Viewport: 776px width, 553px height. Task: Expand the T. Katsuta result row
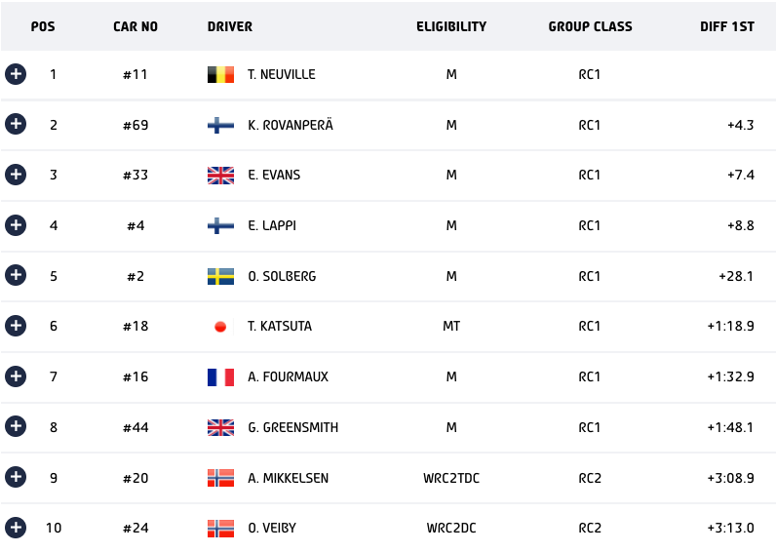[x=16, y=326]
